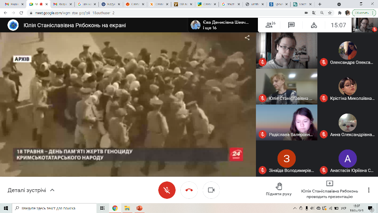Viewport: 378px width, 213px height.
Task: Open the three-dot more options menu
Action: click(x=369, y=190)
